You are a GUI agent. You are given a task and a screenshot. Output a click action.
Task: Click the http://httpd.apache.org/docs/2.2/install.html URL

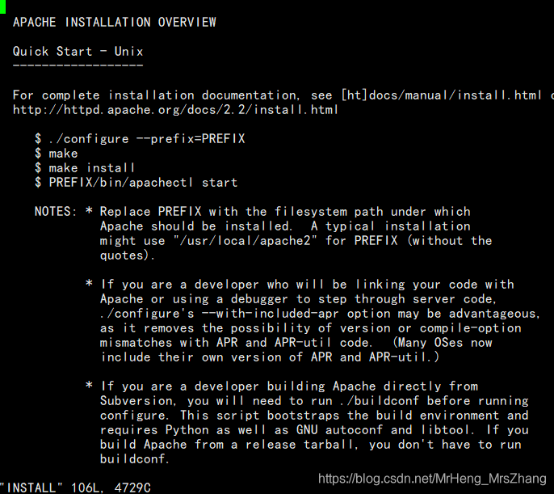pyautogui.click(x=175, y=110)
